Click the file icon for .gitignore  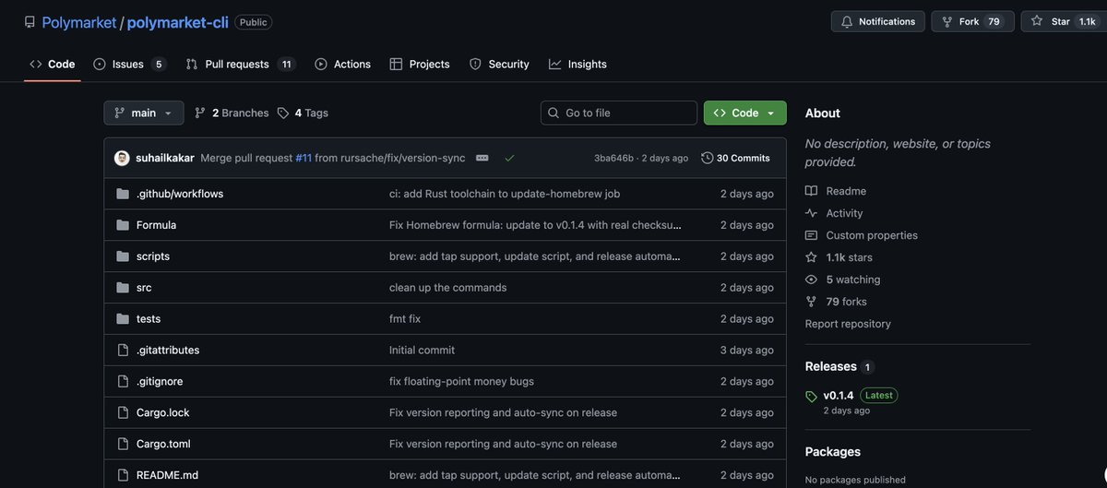[x=123, y=382]
